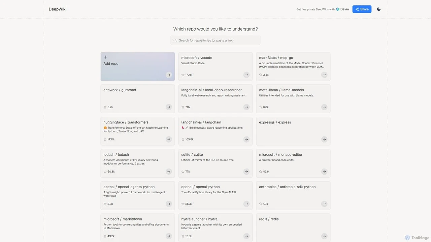Viewport: 431px width, 242px height.
Task: Open anthropics / anthropic-sdk-python arrow icon
Action: [324, 204]
